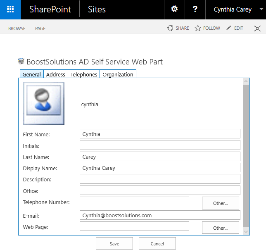Screen dimensions: 266x252
Task: Open the app launcher grid
Action: point(10,10)
